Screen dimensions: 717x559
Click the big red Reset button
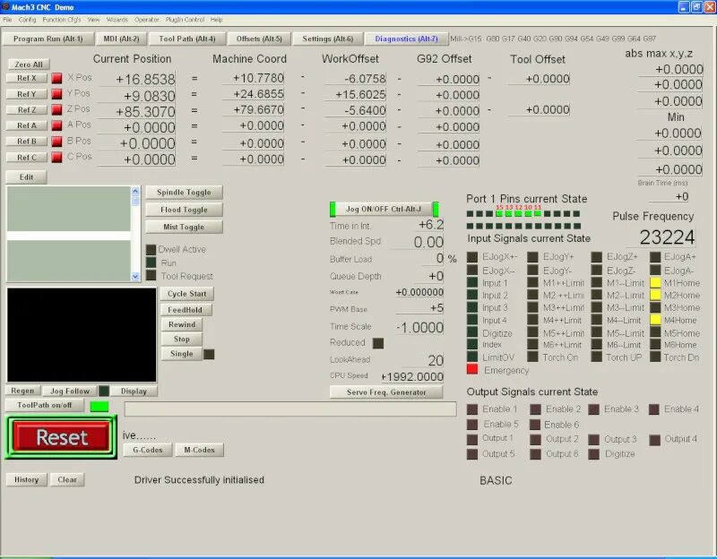pos(61,437)
